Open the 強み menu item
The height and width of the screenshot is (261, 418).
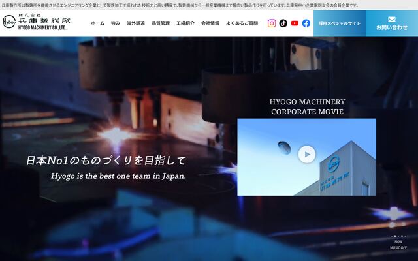pyautogui.click(x=116, y=23)
